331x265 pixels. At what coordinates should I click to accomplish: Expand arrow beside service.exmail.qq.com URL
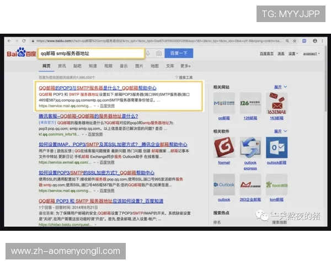(x=94, y=162)
